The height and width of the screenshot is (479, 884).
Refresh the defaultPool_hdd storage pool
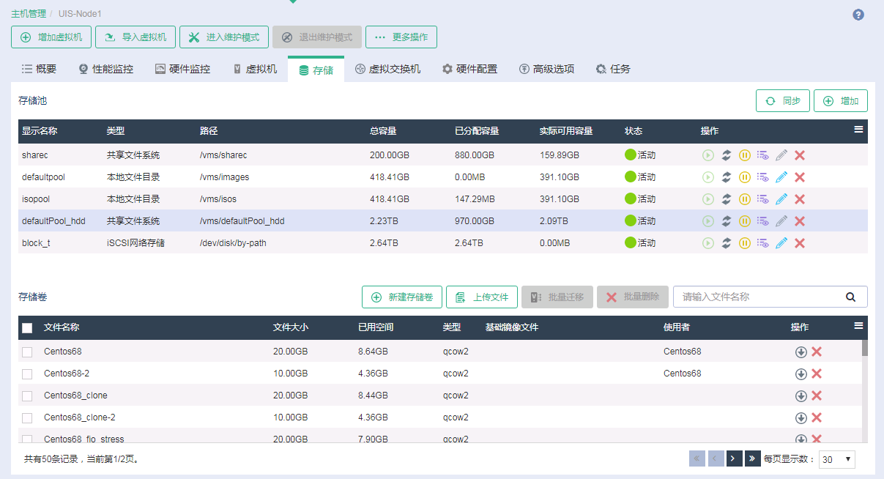point(726,221)
